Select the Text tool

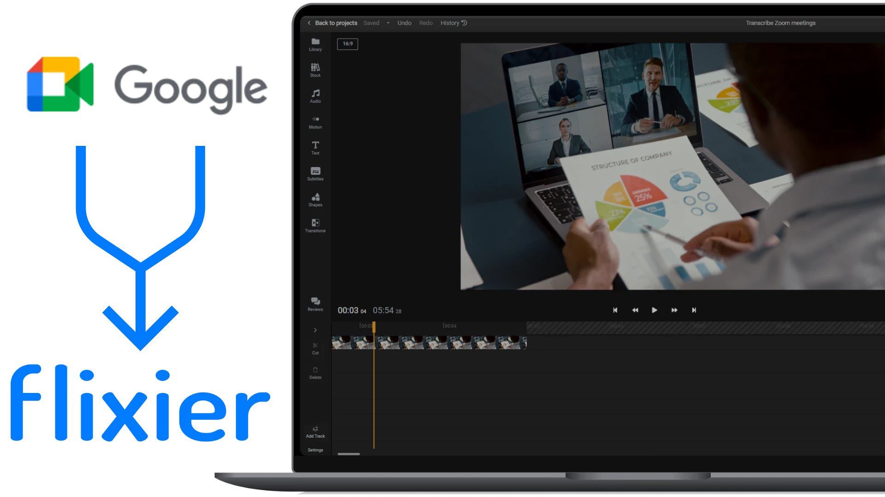(x=315, y=148)
